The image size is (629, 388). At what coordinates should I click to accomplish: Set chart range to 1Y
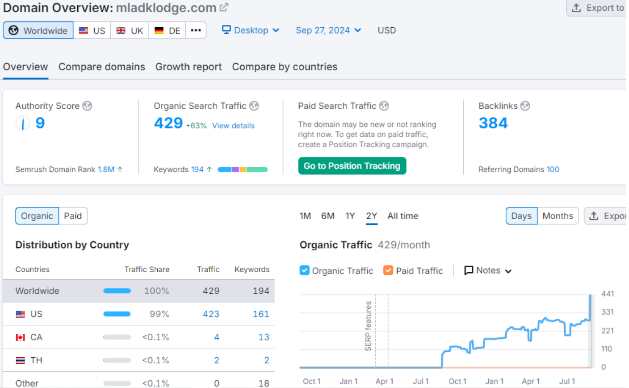(x=350, y=216)
